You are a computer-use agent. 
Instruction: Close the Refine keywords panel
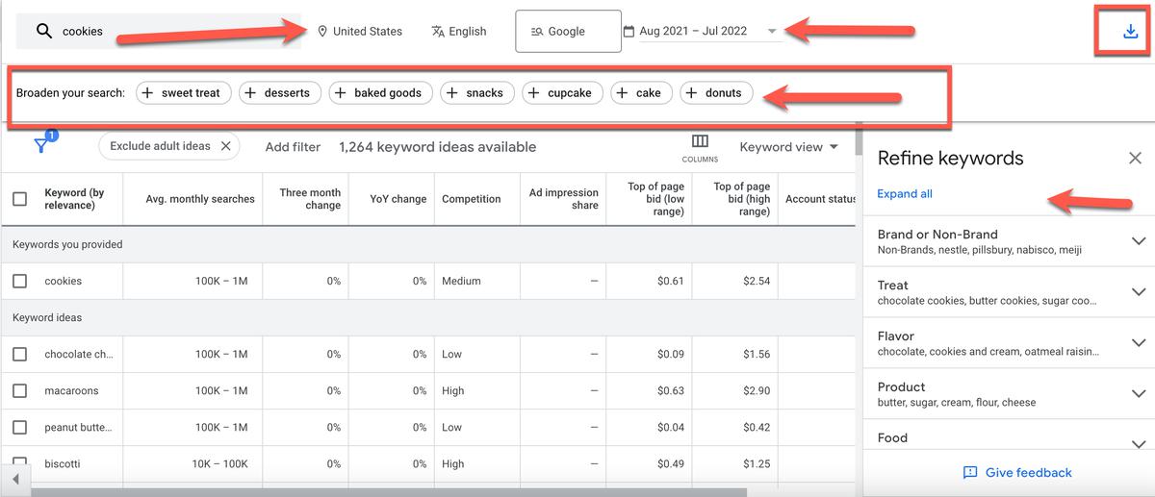tap(1135, 159)
